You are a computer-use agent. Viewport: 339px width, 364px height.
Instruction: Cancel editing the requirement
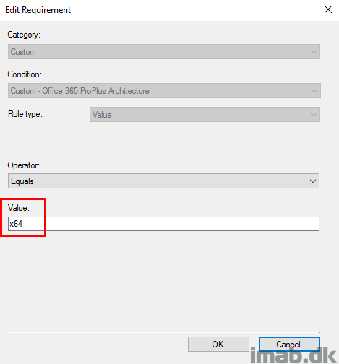[289, 344]
